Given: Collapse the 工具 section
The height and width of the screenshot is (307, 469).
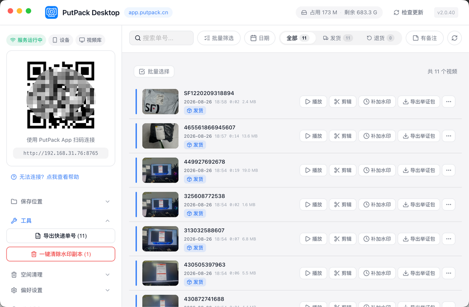Looking at the screenshot, I should [x=61, y=221].
